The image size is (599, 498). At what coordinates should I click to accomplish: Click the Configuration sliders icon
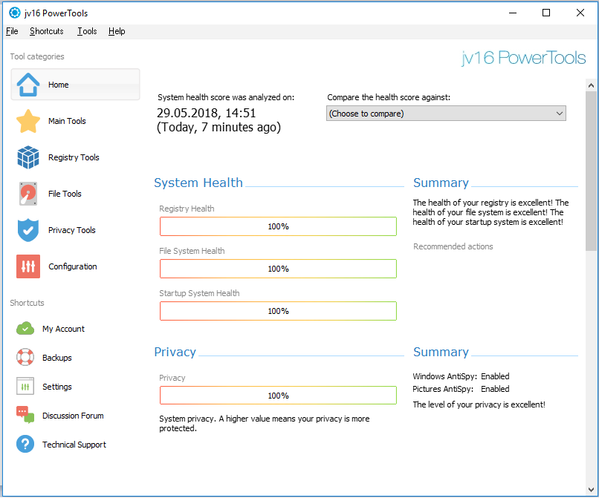(x=28, y=266)
